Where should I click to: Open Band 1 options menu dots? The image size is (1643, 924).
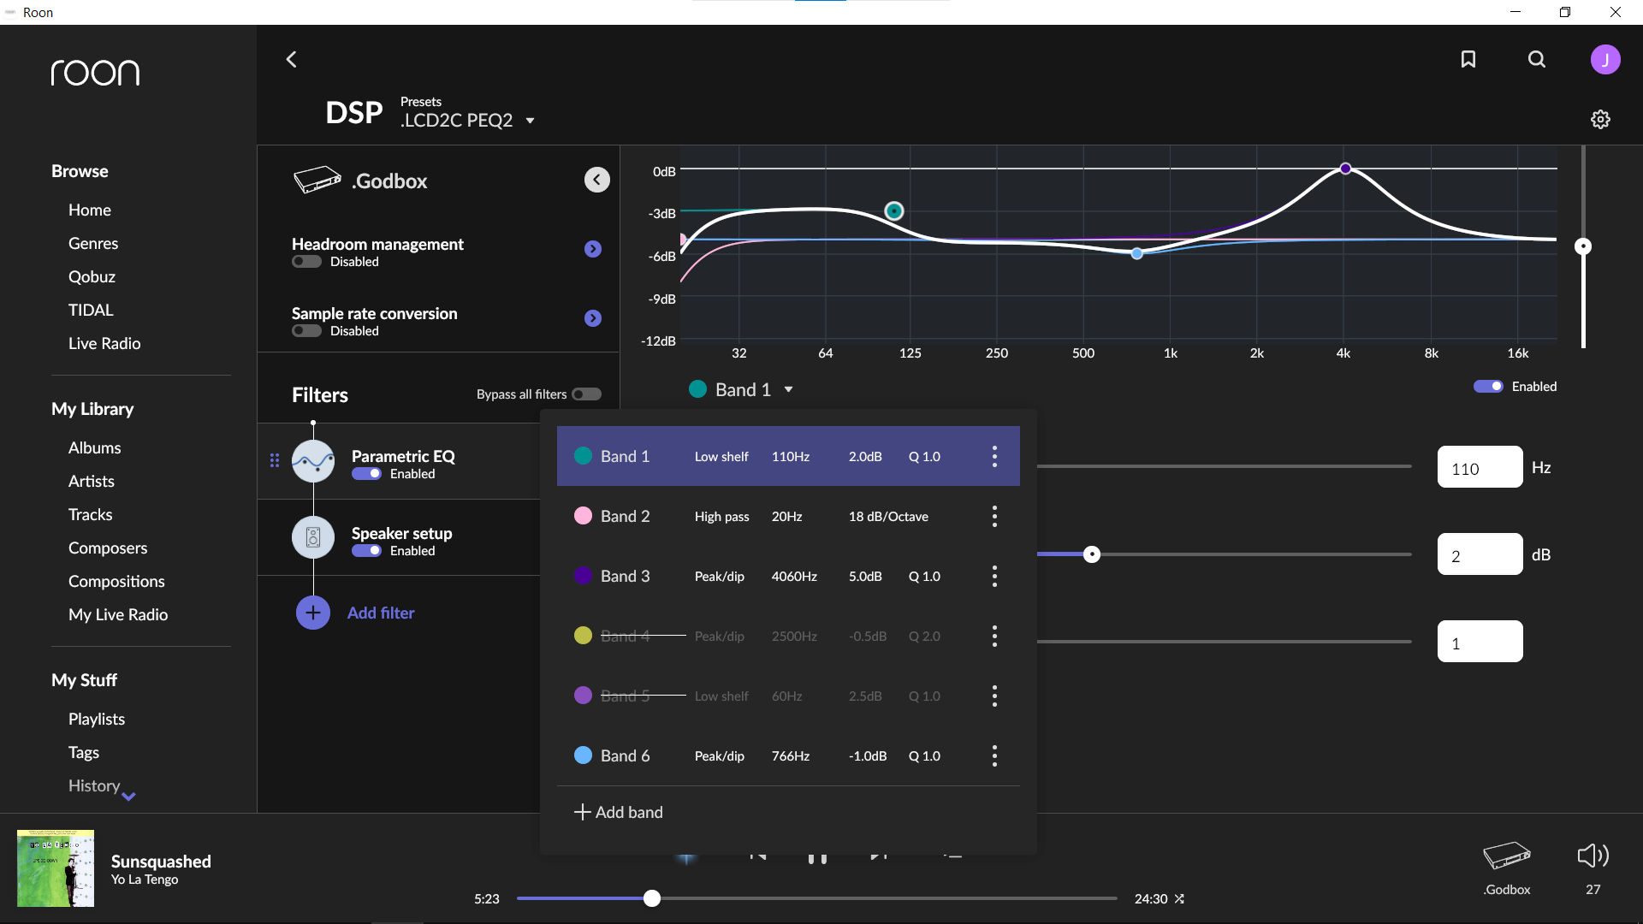tap(994, 456)
